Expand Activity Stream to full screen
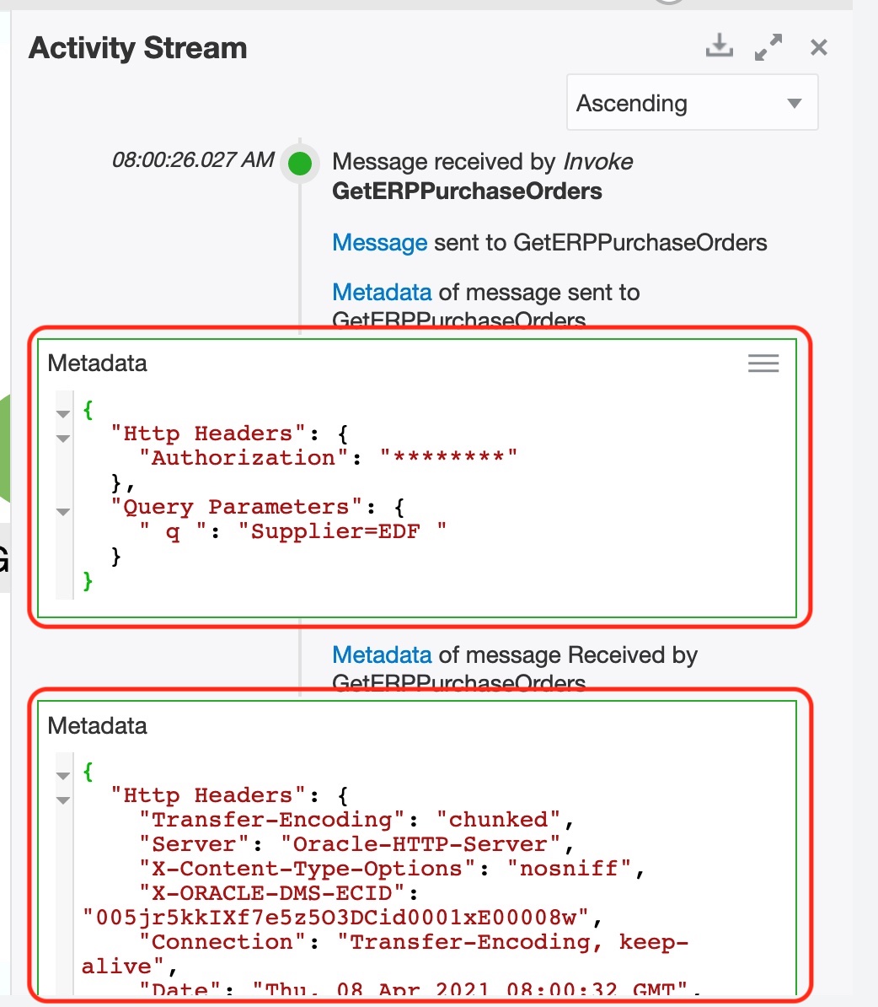Screen dimensions: 878x1007 tap(768, 47)
